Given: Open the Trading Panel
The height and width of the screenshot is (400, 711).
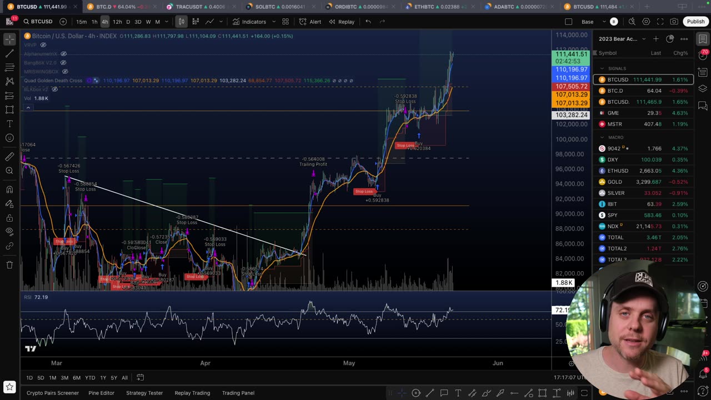Looking at the screenshot, I should (238, 393).
